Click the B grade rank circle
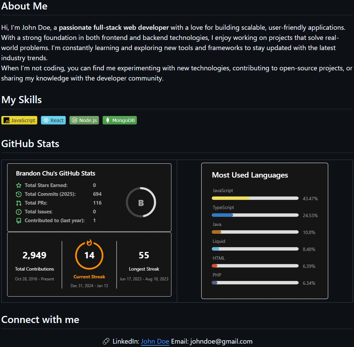This screenshot has width=354, height=347. [141, 203]
